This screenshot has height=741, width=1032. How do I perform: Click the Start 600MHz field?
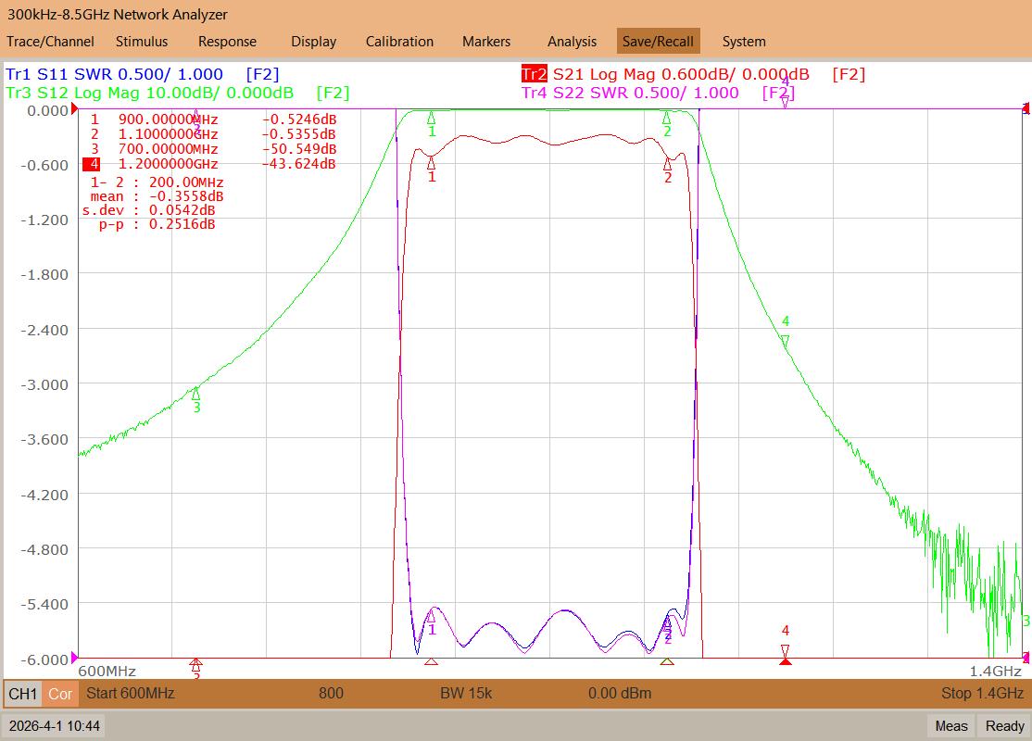[x=131, y=694]
